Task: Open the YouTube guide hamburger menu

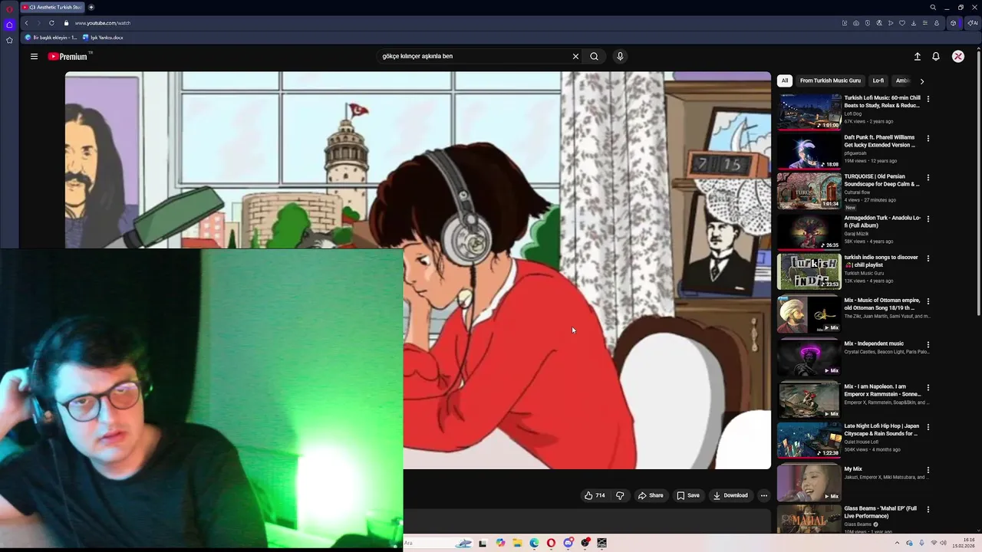Action: [x=34, y=56]
